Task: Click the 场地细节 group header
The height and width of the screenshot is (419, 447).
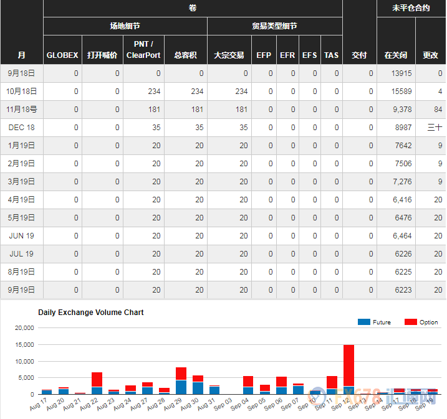Action: click(125, 26)
